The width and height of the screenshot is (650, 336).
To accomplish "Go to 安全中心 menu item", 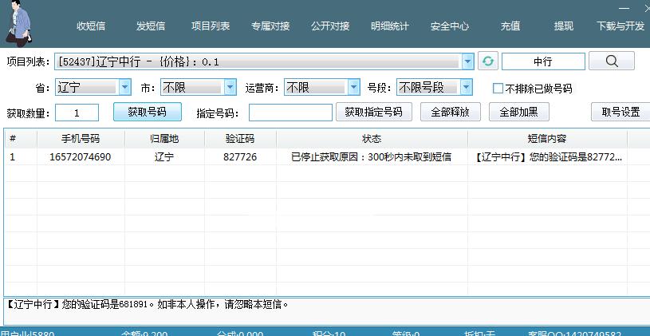I will pyautogui.click(x=450, y=26).
